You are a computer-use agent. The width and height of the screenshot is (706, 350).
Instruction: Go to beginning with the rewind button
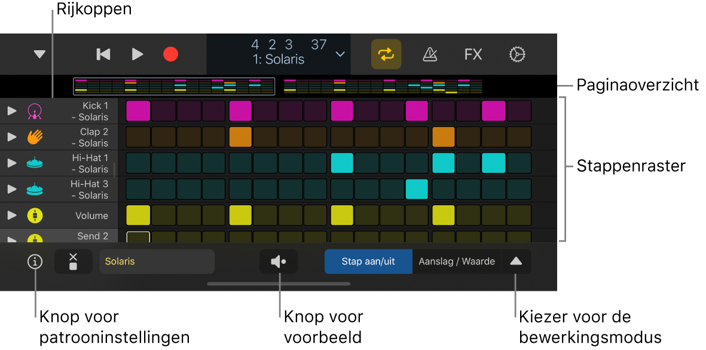pyautogui.click(x=103, y=54)
